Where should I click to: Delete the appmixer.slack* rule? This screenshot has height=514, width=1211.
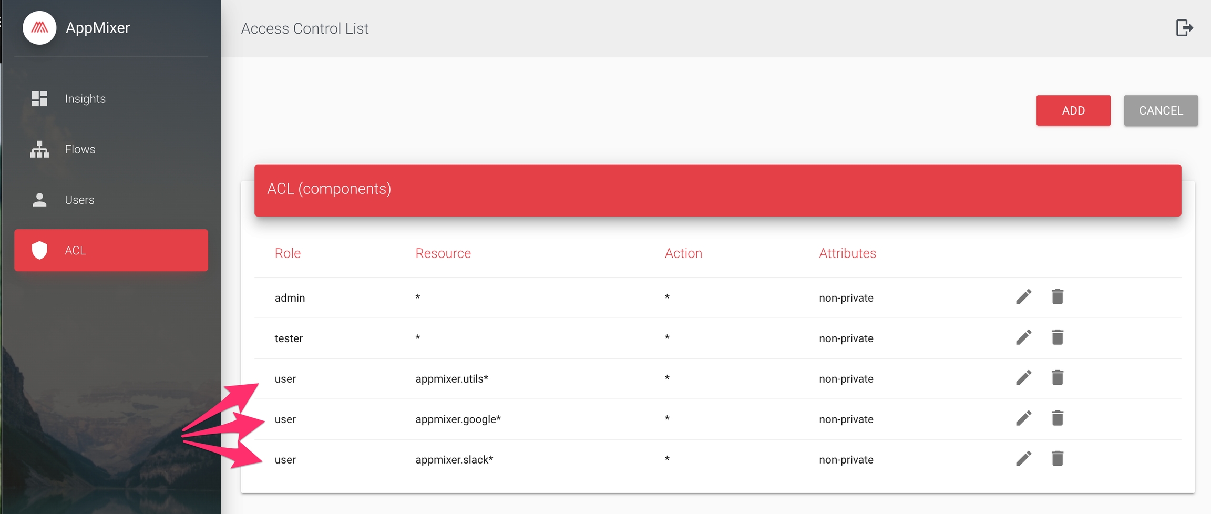click(x=1058, y=459)
